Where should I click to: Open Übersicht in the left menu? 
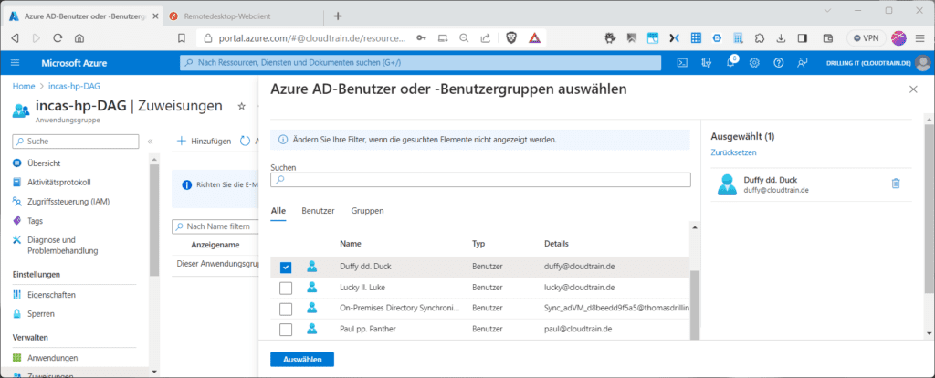pyautogui.click(x=44, y=163)
